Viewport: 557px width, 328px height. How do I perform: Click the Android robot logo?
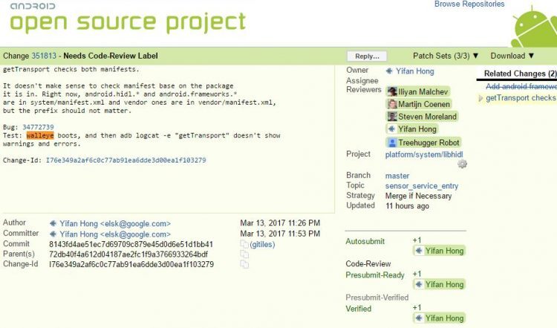tap(533, 26)
